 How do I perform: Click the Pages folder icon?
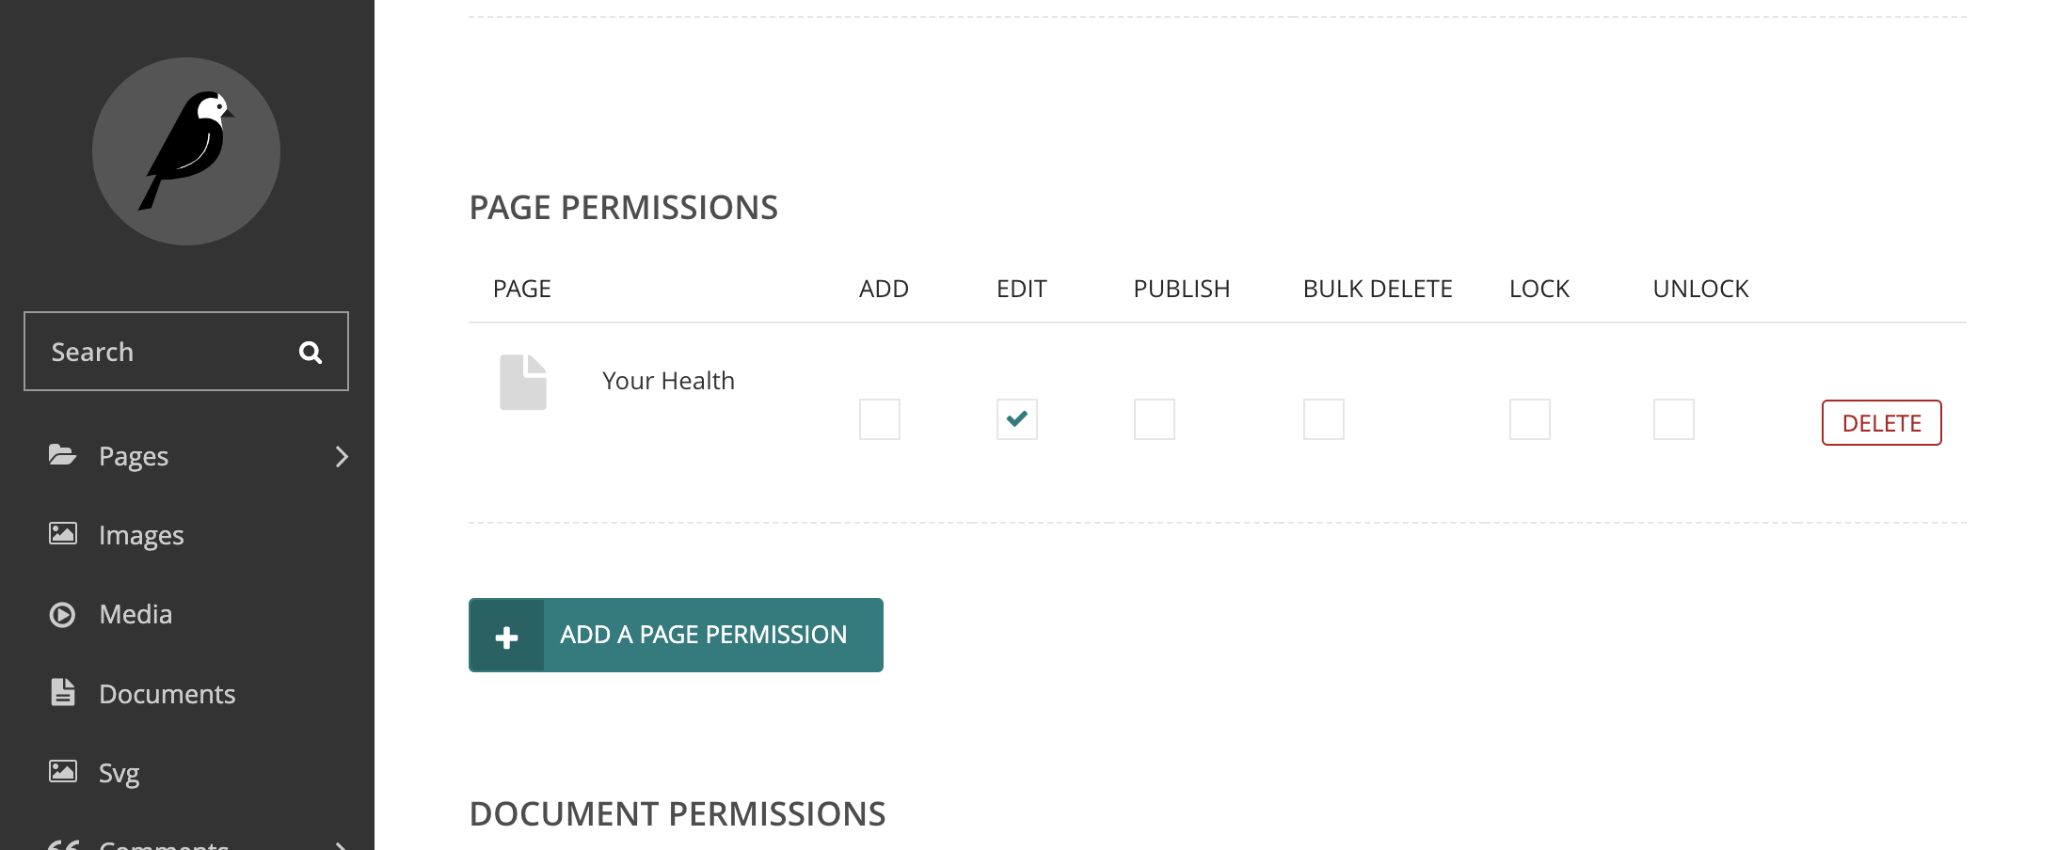click(62, 455)
